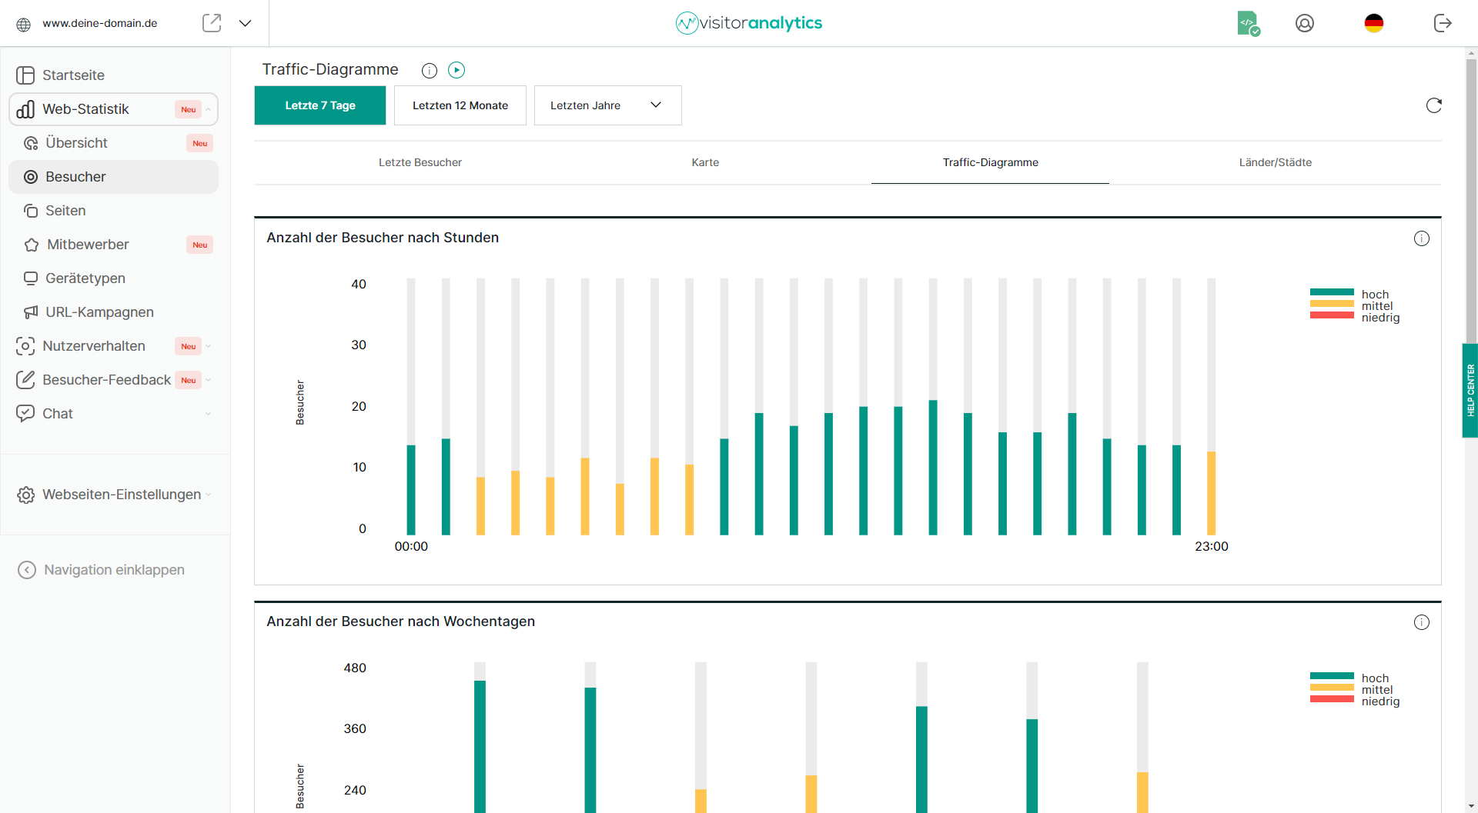Click the German flag language icon
1478x813 pixels.
coord(1374,23)
